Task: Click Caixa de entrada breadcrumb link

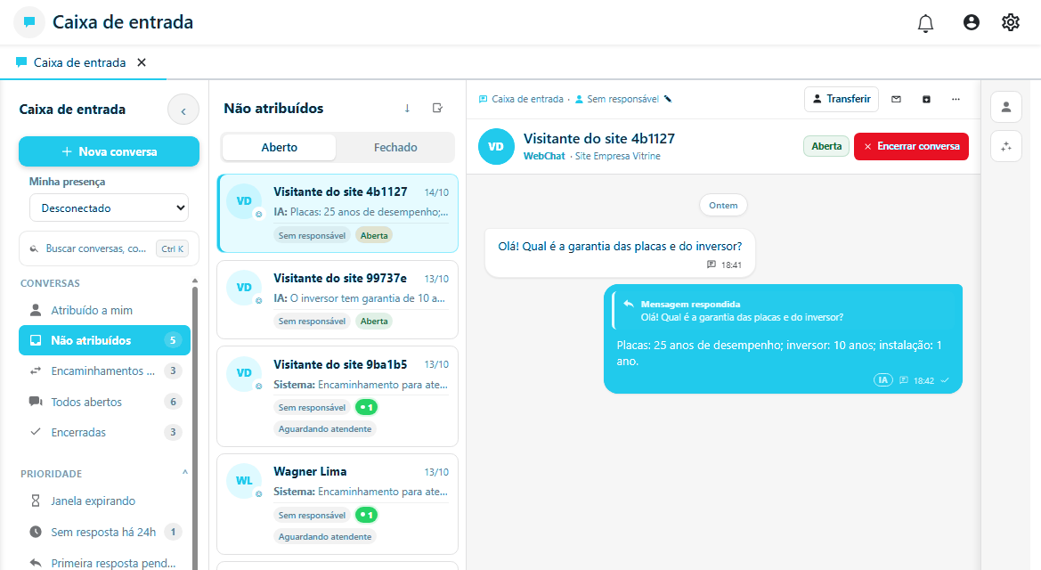Action: click(x=521, y=99)
